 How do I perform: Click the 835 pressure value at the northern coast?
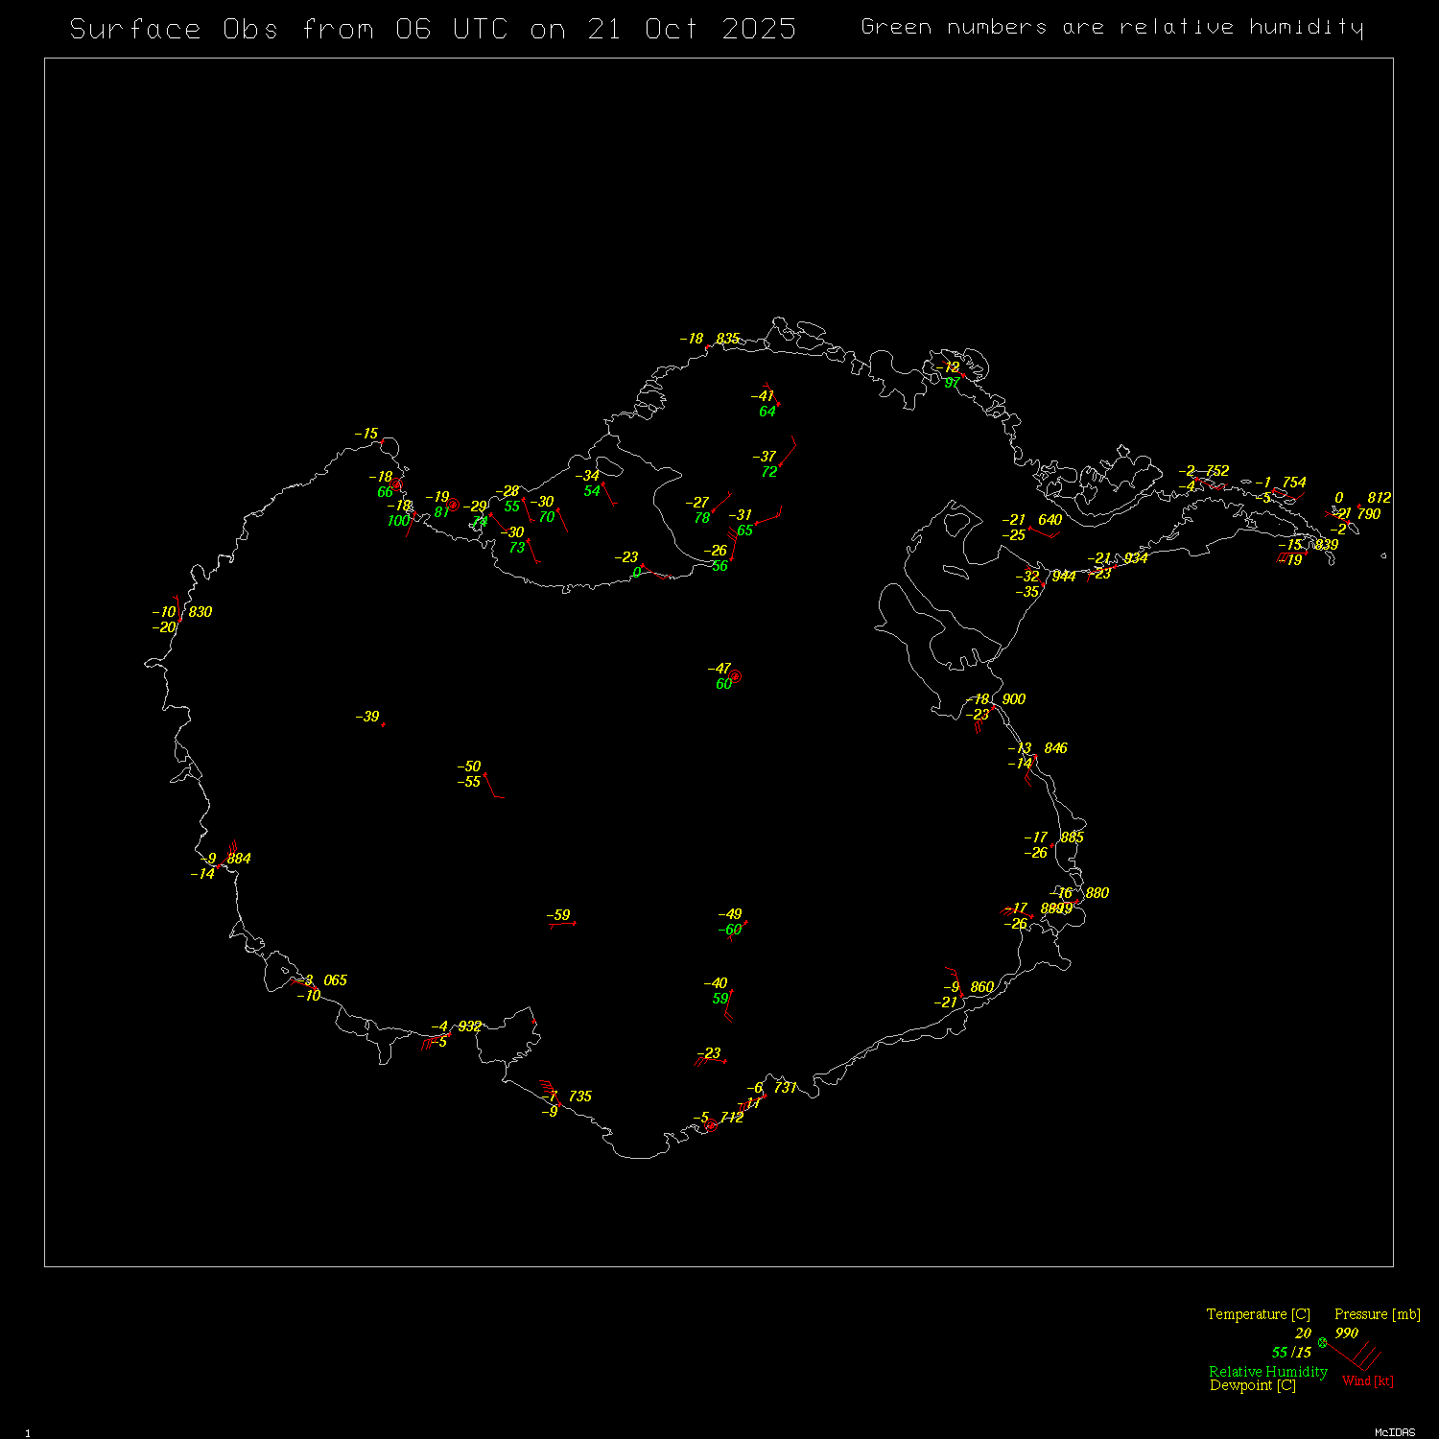click(x=727, y=339)
